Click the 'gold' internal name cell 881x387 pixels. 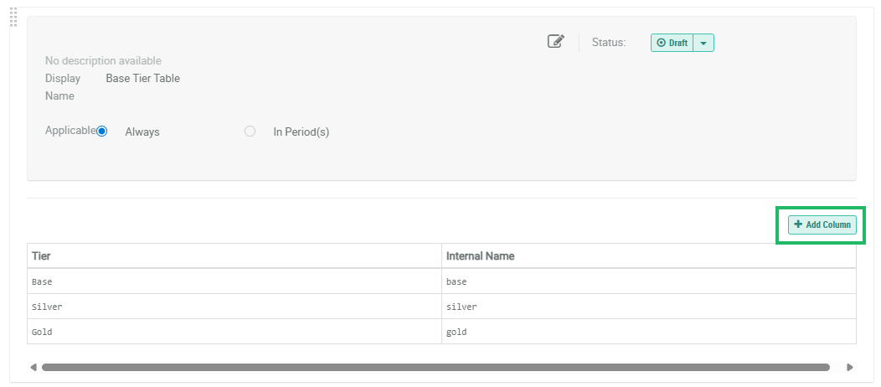(456, 332)
